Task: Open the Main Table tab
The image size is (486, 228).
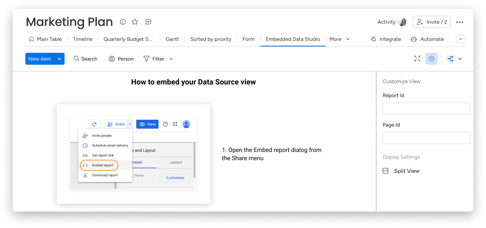Action: click(x=45, y=39)
